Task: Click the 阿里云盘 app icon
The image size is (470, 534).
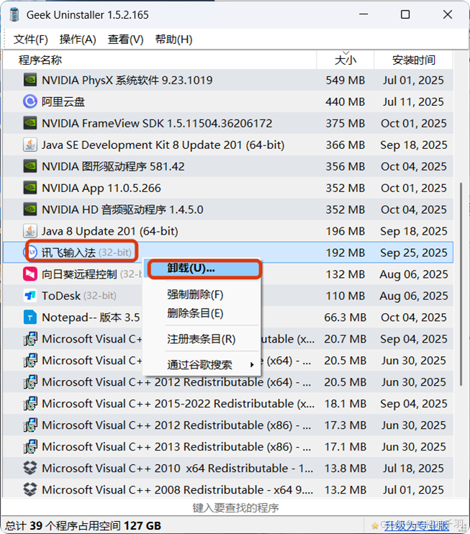Action: pos(30,101)
